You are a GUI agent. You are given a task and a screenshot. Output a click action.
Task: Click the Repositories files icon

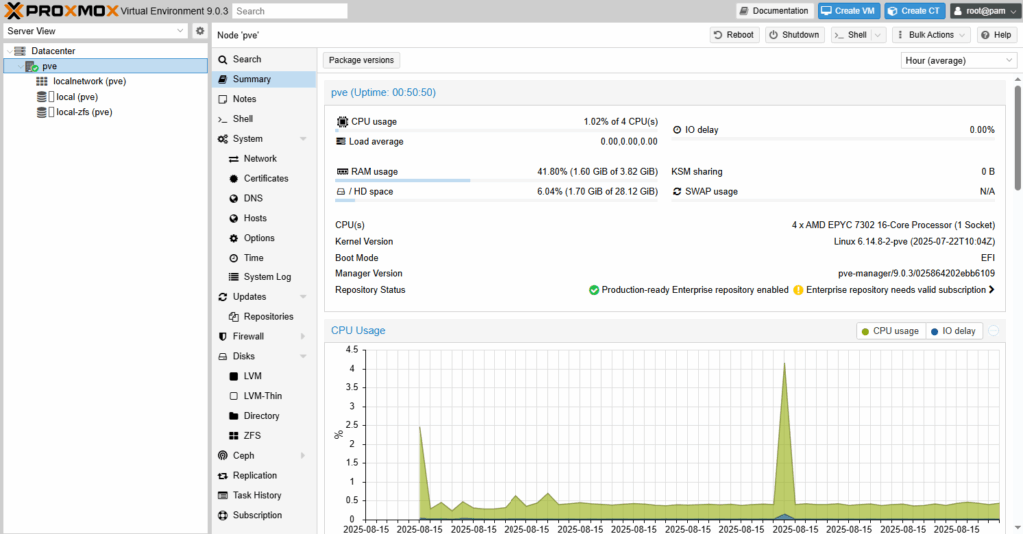tap(233, 316)
